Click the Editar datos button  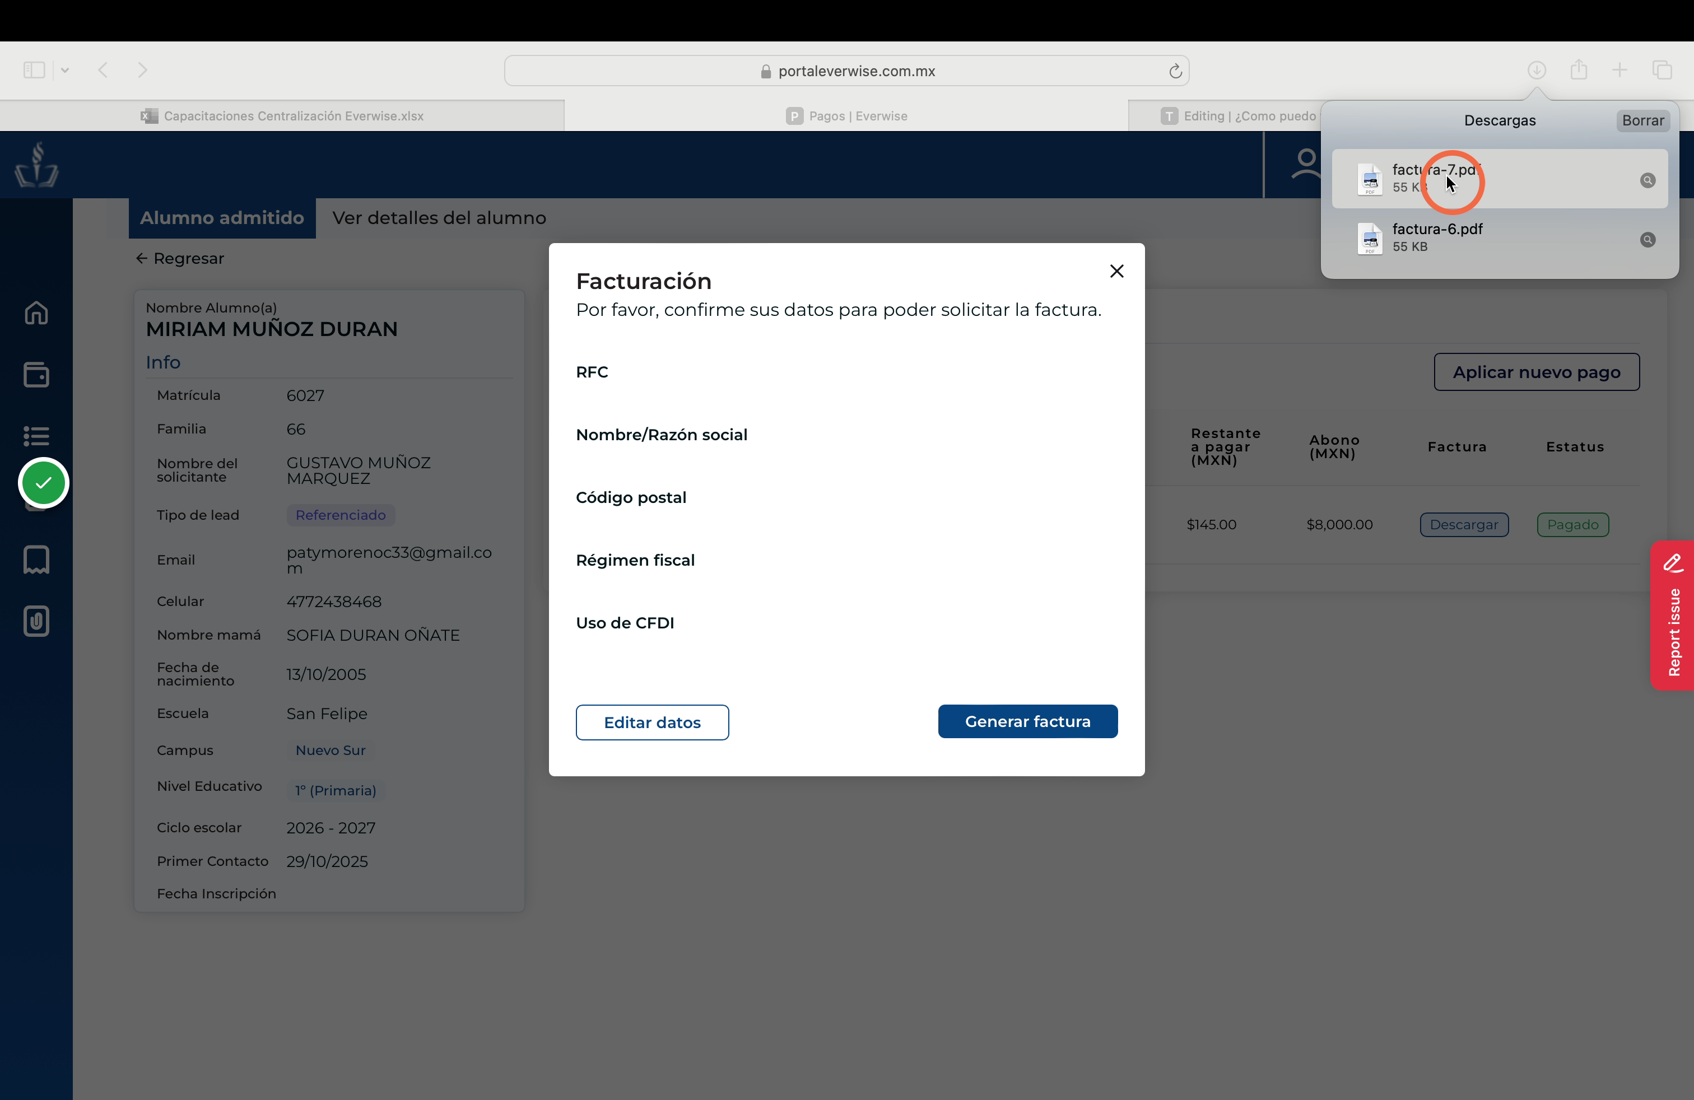point(652,722)
